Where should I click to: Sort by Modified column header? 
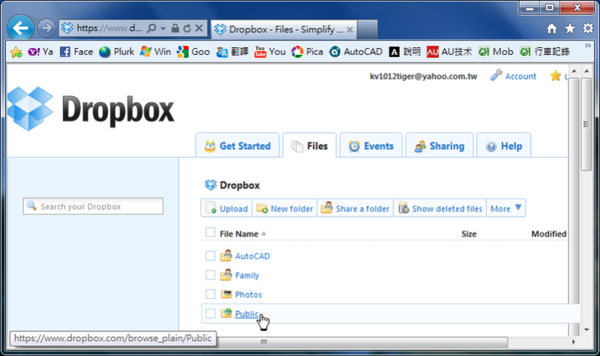coord(548,234)
